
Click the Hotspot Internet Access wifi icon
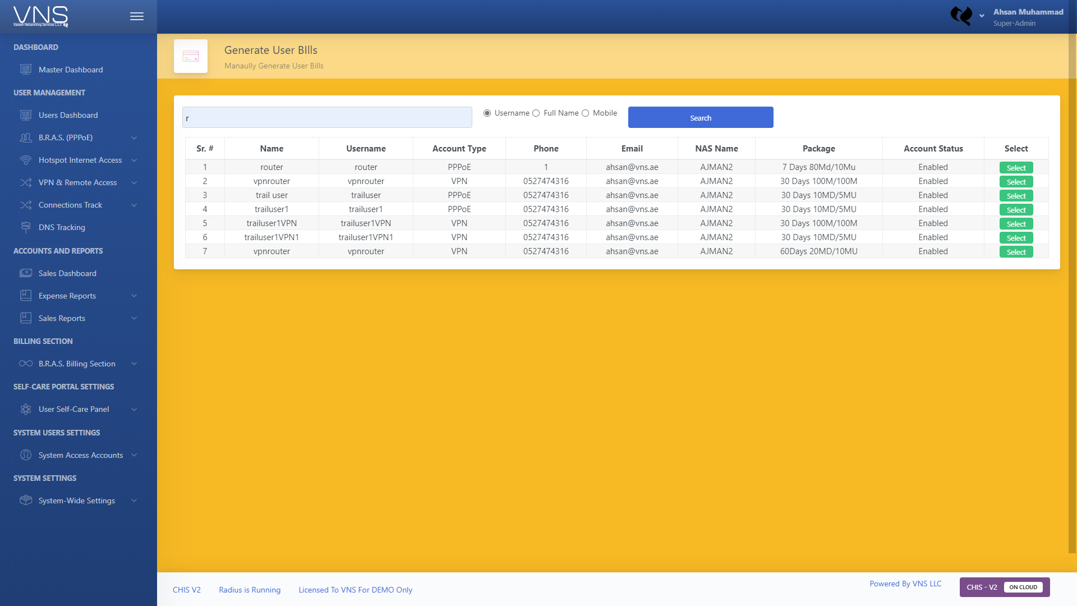[26, 160]
